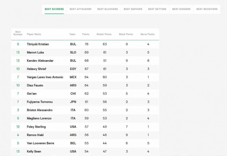
Task: Open player Titriyski Kristian
Action: (38, 44)
